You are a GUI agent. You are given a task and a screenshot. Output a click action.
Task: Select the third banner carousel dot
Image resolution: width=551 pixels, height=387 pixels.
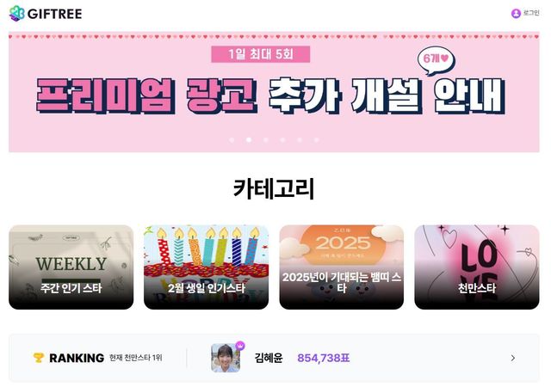266,140
